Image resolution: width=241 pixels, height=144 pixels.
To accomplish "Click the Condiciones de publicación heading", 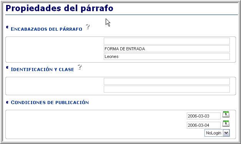I will coord(50,103).
